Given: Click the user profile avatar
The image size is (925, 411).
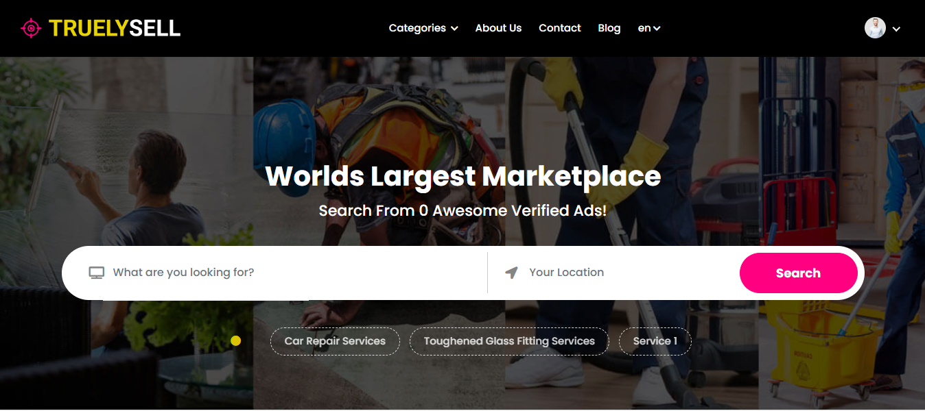Looking at the screenshot, I should 875,28.
